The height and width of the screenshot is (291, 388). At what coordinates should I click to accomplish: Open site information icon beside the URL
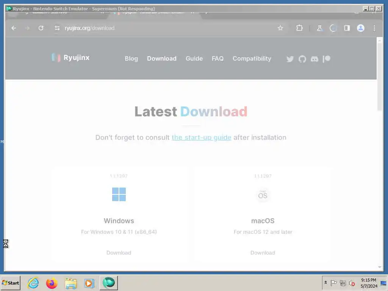(57, 28)
